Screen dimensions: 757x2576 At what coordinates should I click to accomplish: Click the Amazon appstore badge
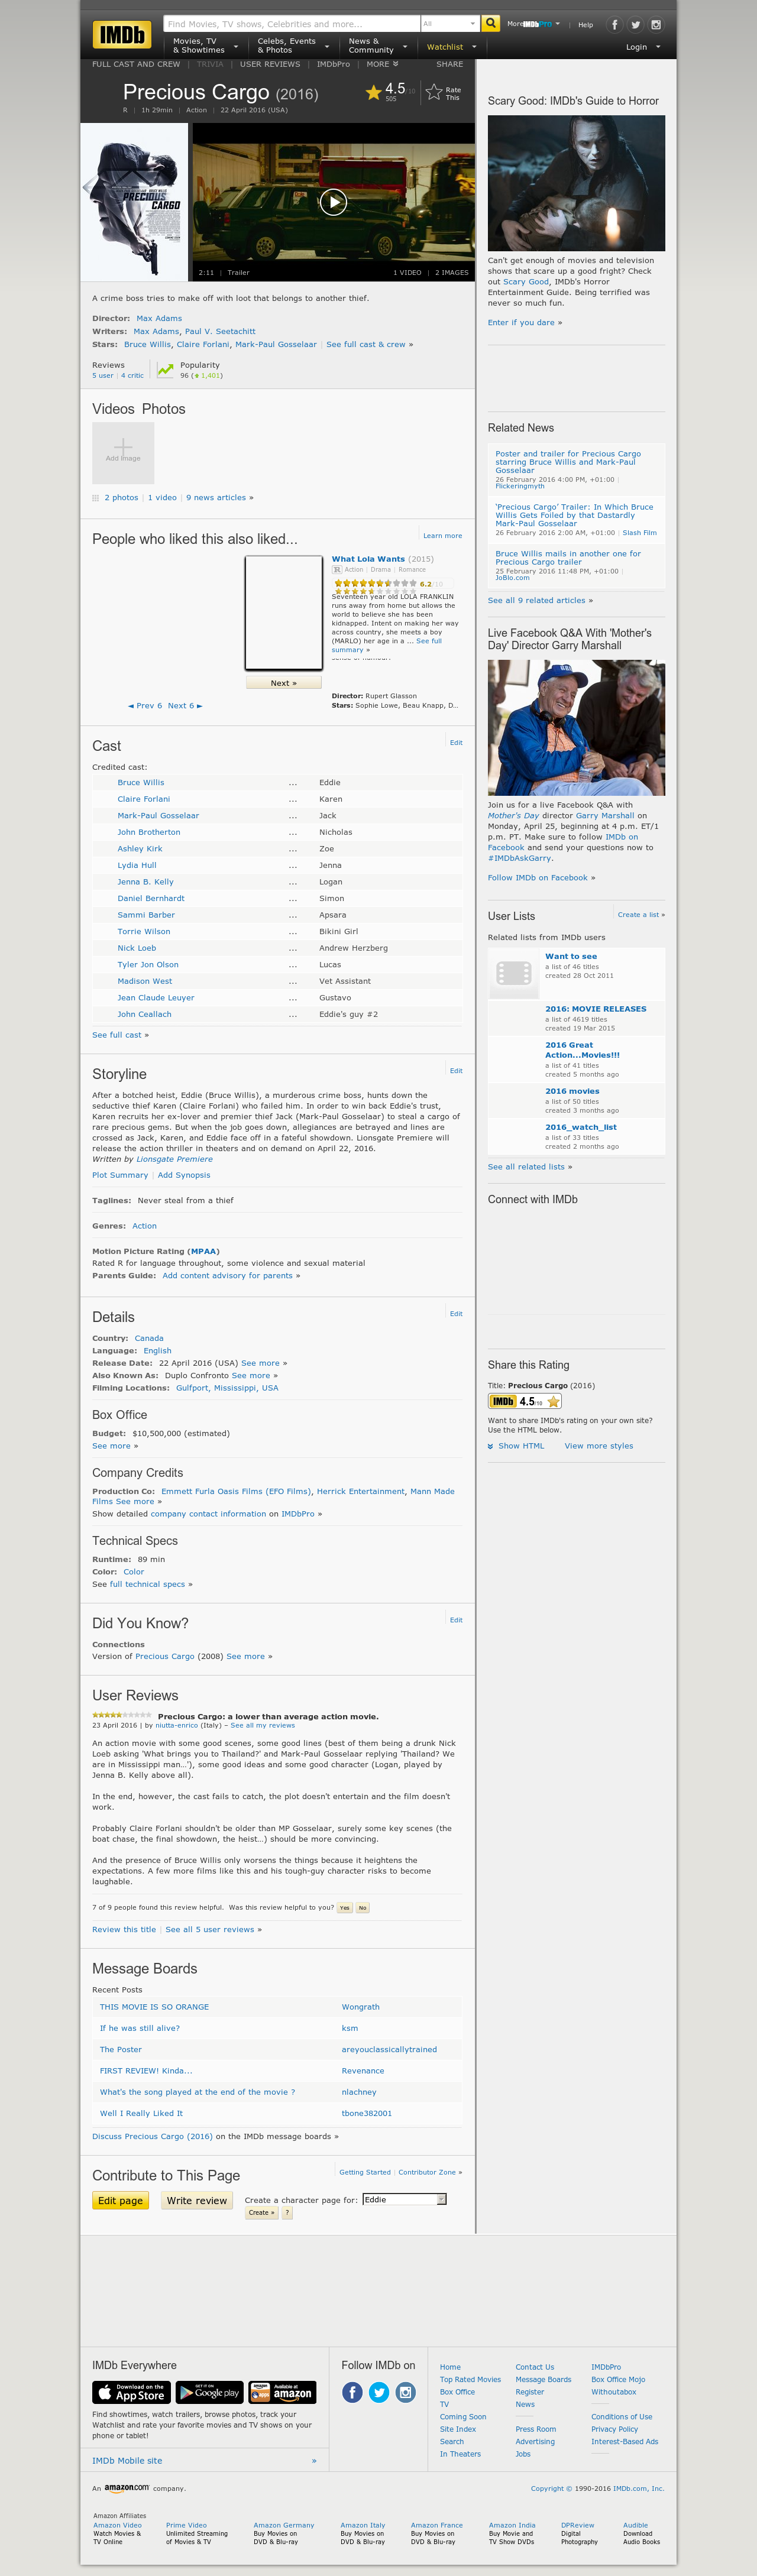tap(282, 2392)
